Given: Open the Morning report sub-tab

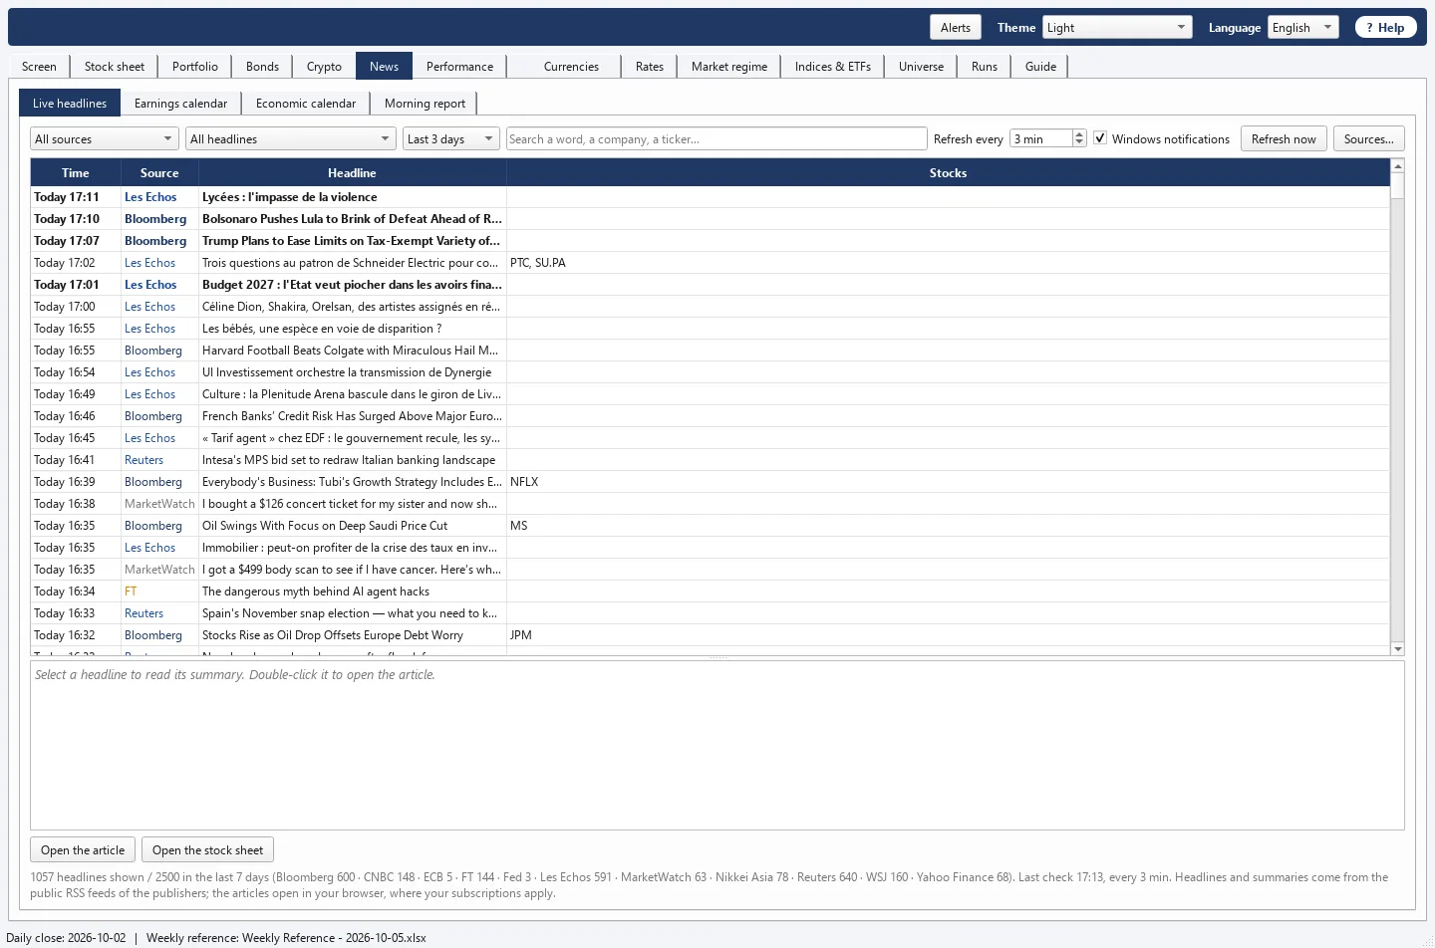Looking at the screenshot, I should 425,104.
